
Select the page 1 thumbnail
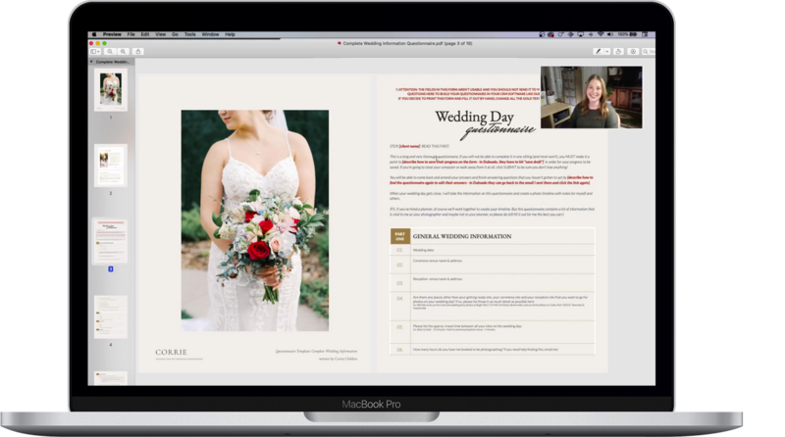[110, 89]
